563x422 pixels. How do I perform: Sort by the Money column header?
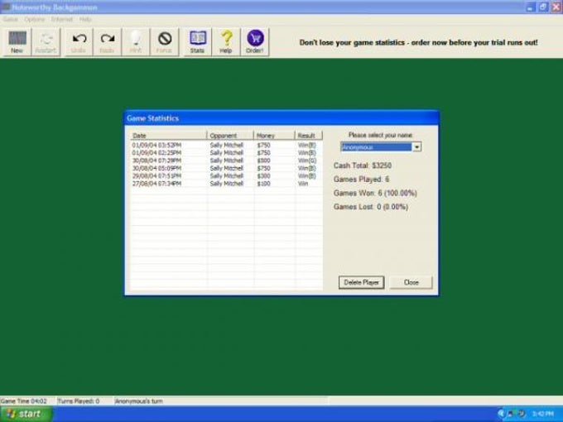[274, 135]
